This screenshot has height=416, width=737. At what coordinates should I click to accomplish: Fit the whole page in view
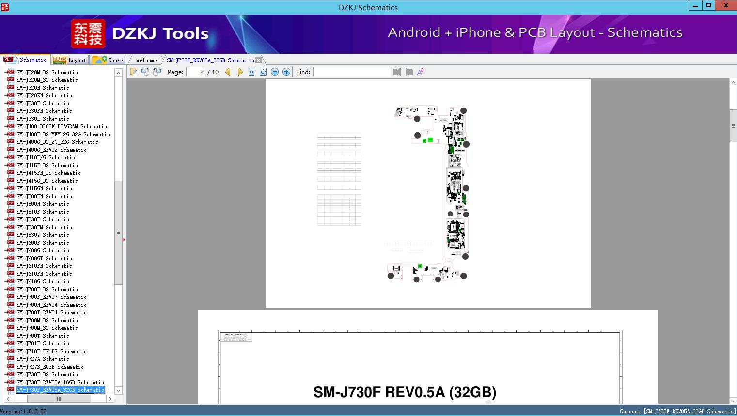[263, 72]
